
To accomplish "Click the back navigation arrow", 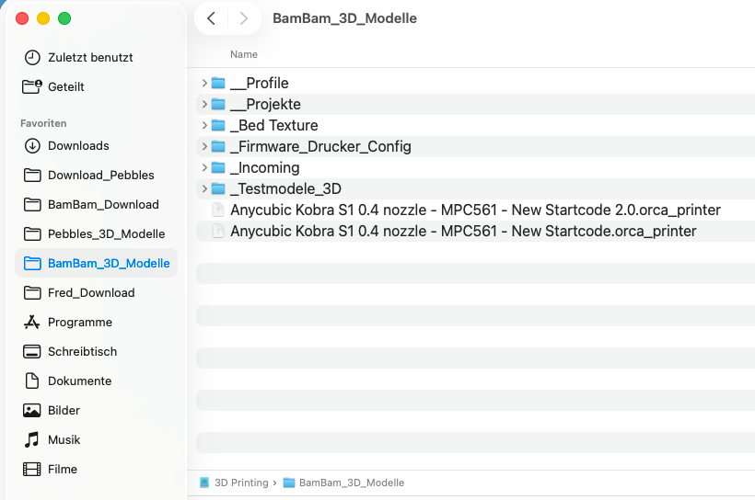I will [x=212, y=18].
